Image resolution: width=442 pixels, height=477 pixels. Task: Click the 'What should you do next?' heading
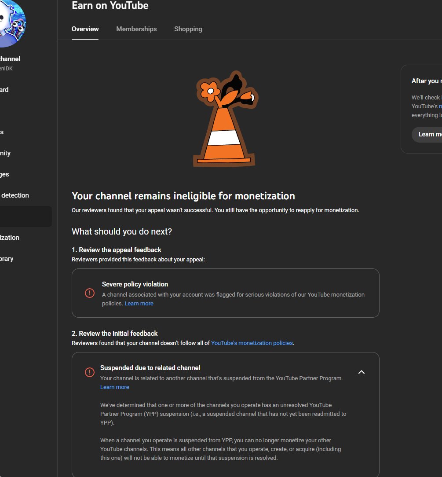click(x=121, y=231)
